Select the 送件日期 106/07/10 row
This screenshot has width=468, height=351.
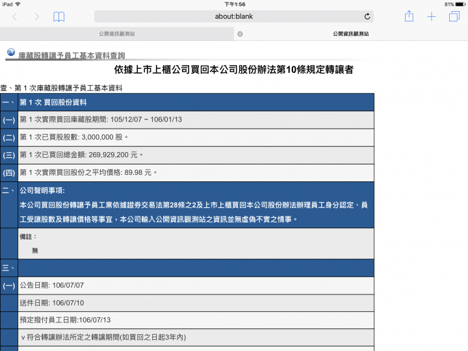click(x=196, y=303)
